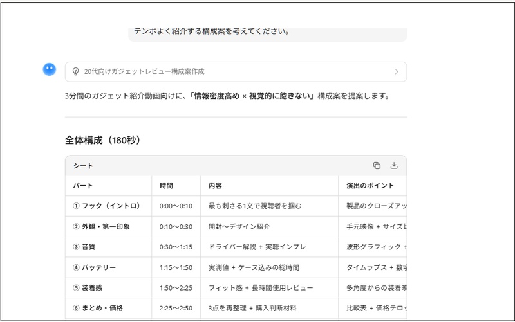Click the 0:30〜1:15 time cell
515x322 pixels.
point(176,247)
